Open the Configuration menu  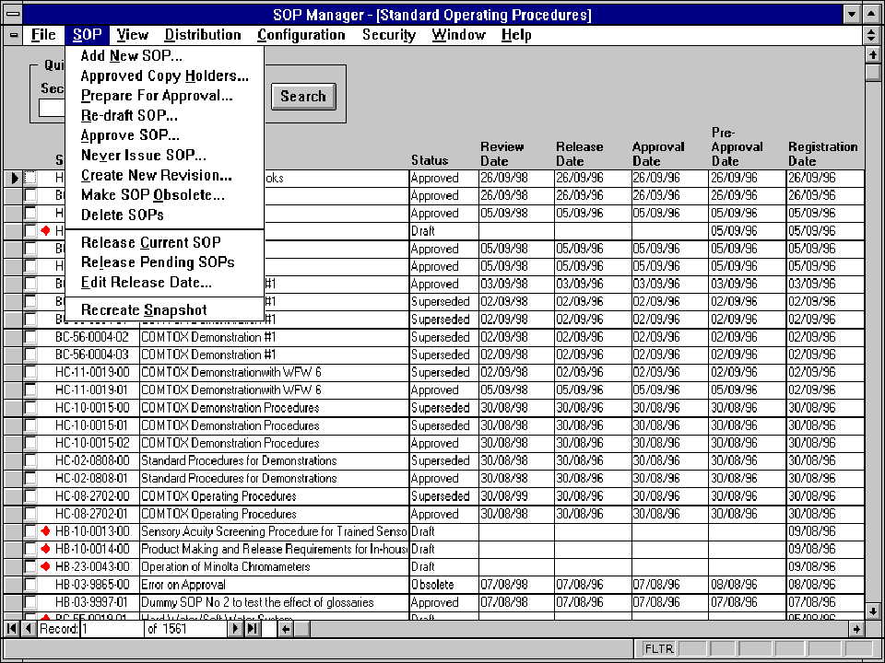[301, 35]
